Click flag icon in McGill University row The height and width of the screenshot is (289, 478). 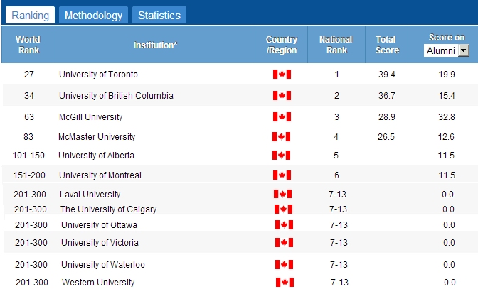pyautogui.click(x=282, y=117)
